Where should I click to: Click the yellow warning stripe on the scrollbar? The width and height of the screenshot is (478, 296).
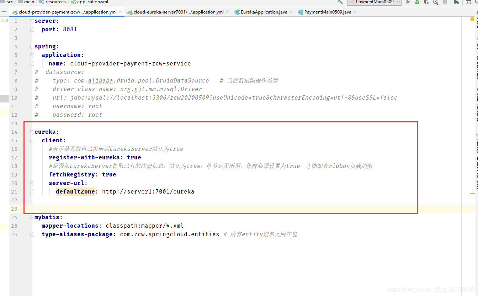pyautogui.click(x=472, y=193)
